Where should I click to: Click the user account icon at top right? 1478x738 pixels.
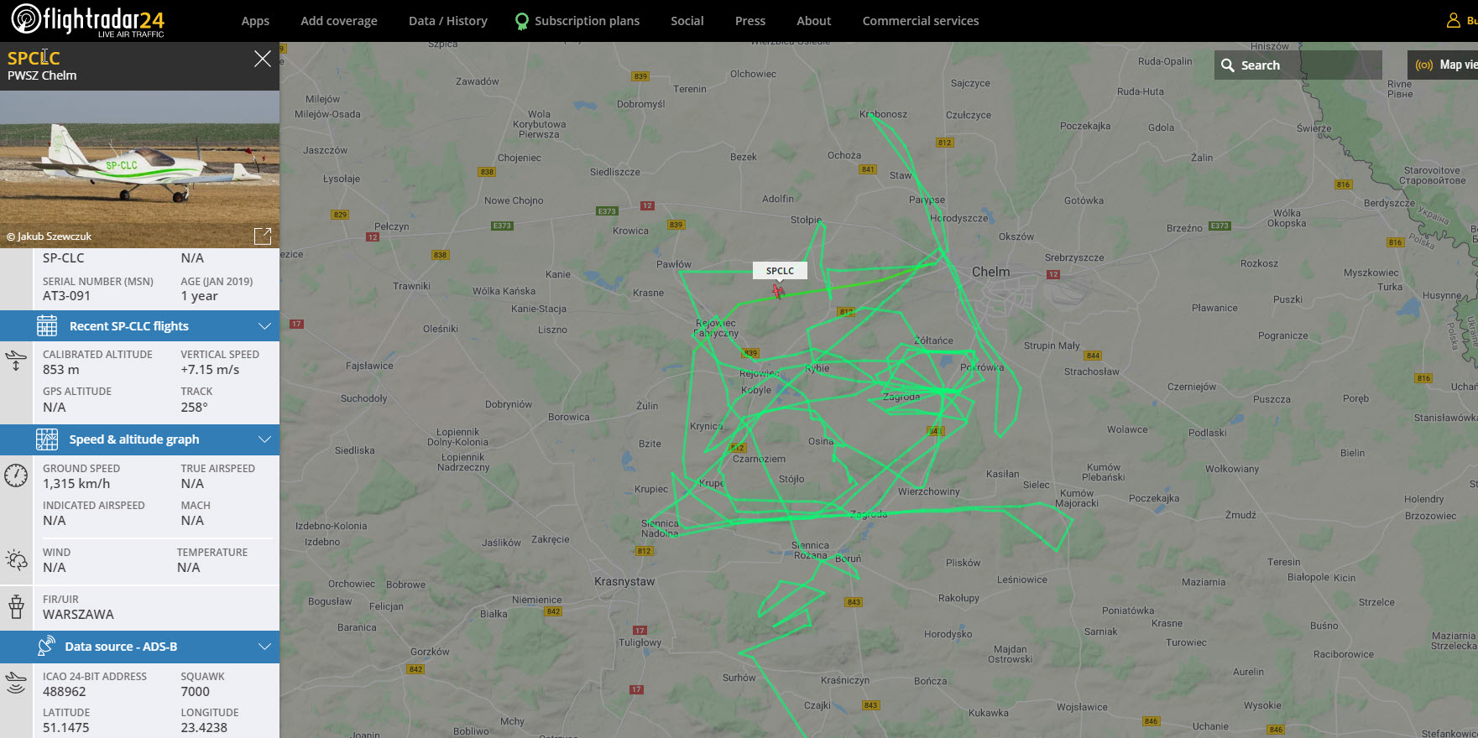[1453, 20]
